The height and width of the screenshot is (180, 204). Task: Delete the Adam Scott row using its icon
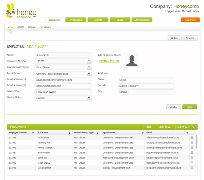[192, 138]
